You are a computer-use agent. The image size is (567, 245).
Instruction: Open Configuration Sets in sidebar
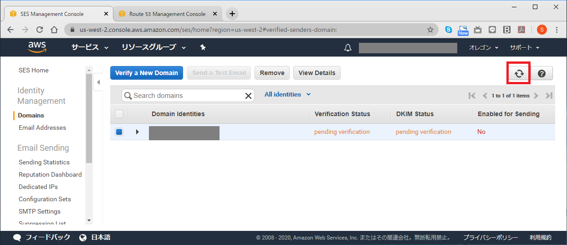tap(45, 199)
